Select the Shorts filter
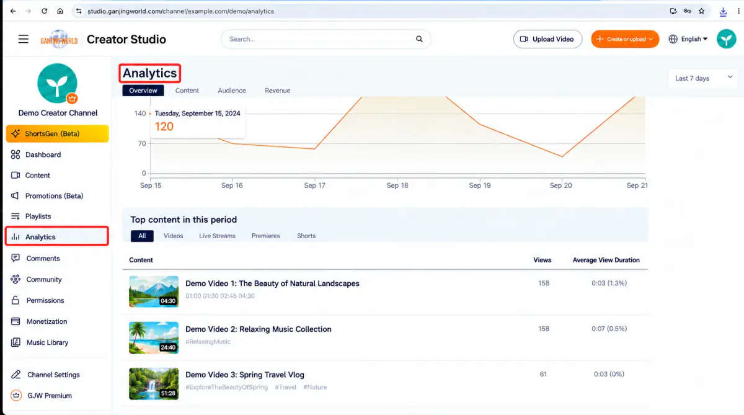The height and width of the screenshot is (415, 744). (x=306, y=236)
